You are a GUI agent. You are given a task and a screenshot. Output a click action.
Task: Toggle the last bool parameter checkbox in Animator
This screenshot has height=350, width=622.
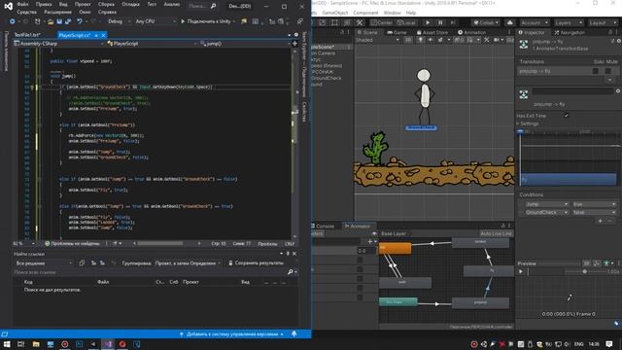360,297
